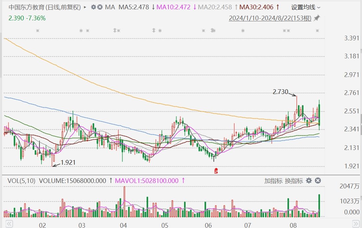The width and height of the screenshot is (362, 228).
Task: Open the 2024/1/10-2024/8/22 date range link
Action: pos(270,18)
